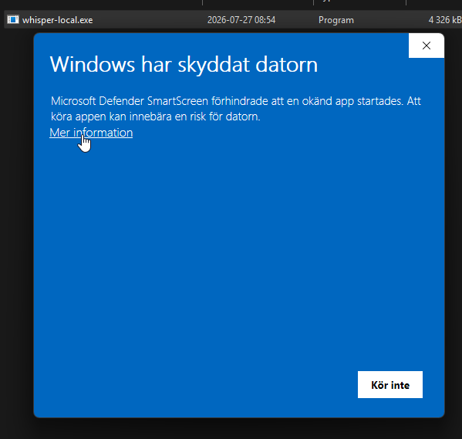This screenshot has width=462, height=439.
Task: Click the 'Program' type cell
Action: (x=336, y=20)
